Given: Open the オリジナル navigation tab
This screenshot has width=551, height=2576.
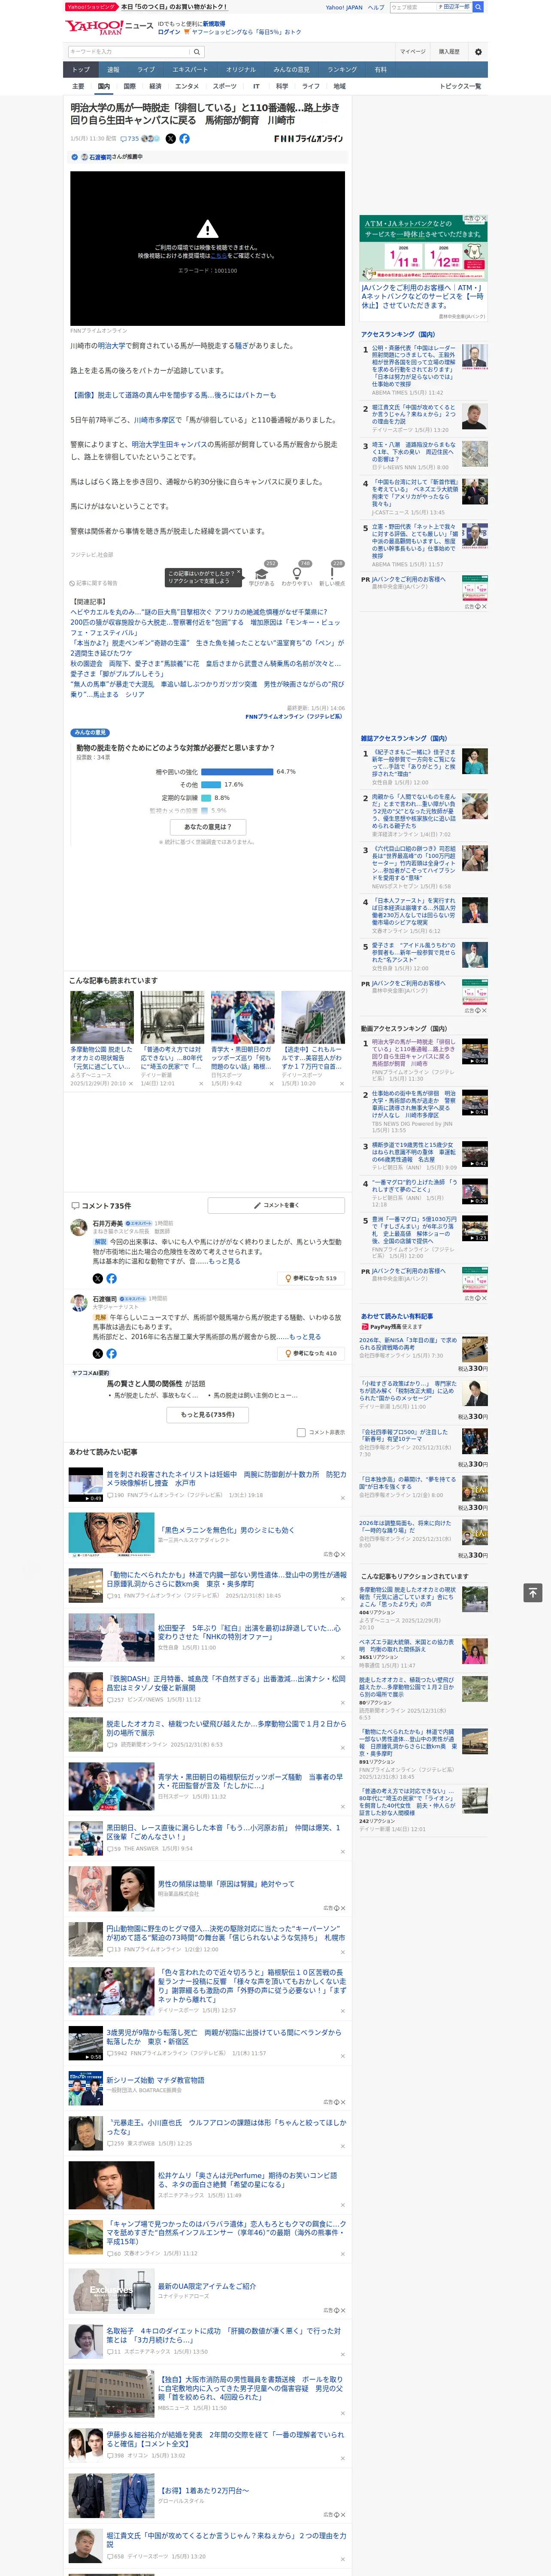Looking at the screenshot, I should point(241,70).
